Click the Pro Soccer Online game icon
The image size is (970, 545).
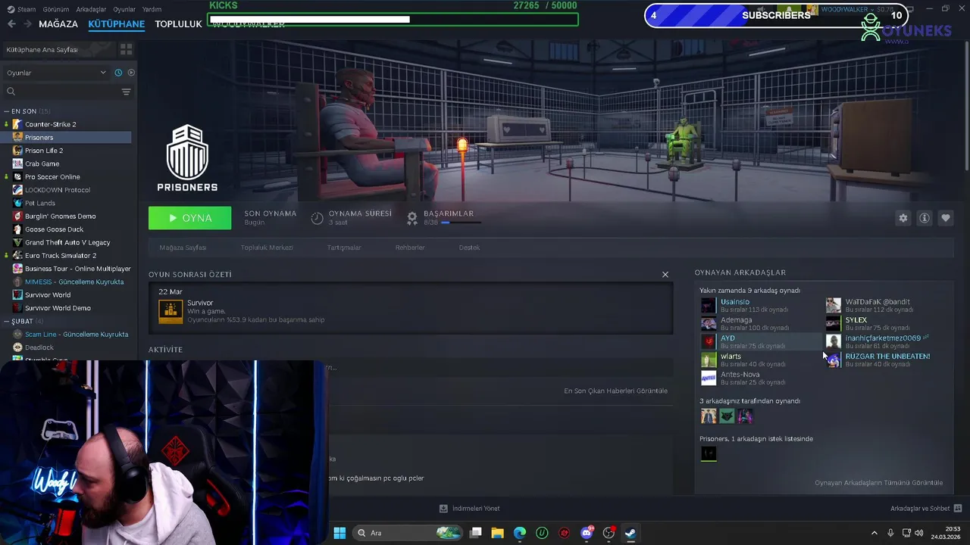(18, 177)
